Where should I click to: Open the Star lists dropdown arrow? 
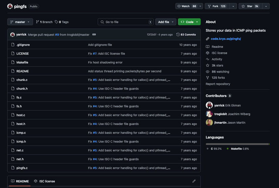click(266, 6)
